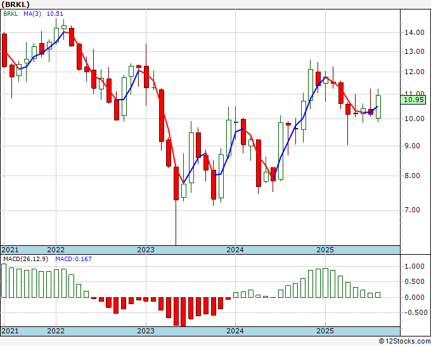Click 2022 on the price chart timeline
Viewport: 431px width, 346px height.
pyautogui.click(x=56, y=250)
